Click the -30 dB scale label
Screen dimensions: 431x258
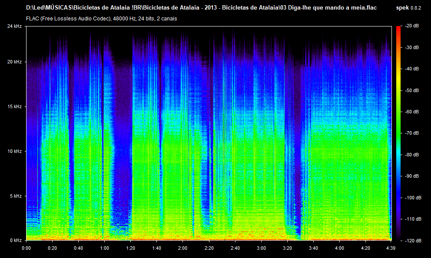pyautogui.click(x=412, y=47)
